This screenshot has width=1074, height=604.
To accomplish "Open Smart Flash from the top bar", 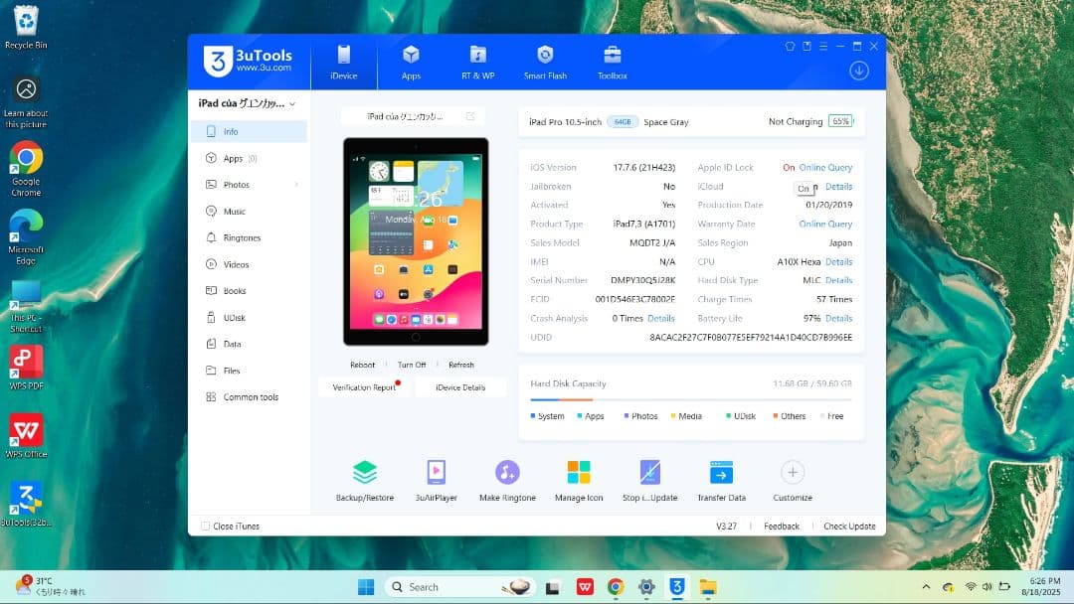I will (545, 62).
